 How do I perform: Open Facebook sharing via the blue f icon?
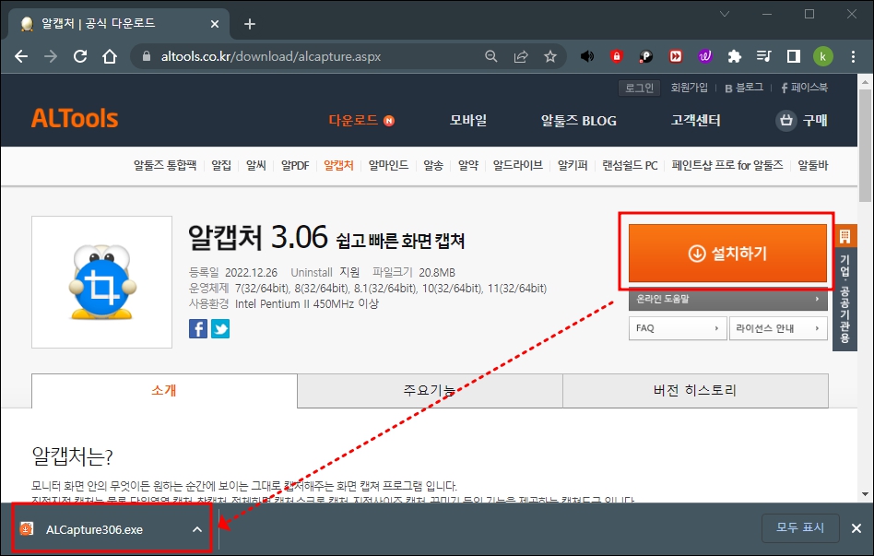coord(197,328)
